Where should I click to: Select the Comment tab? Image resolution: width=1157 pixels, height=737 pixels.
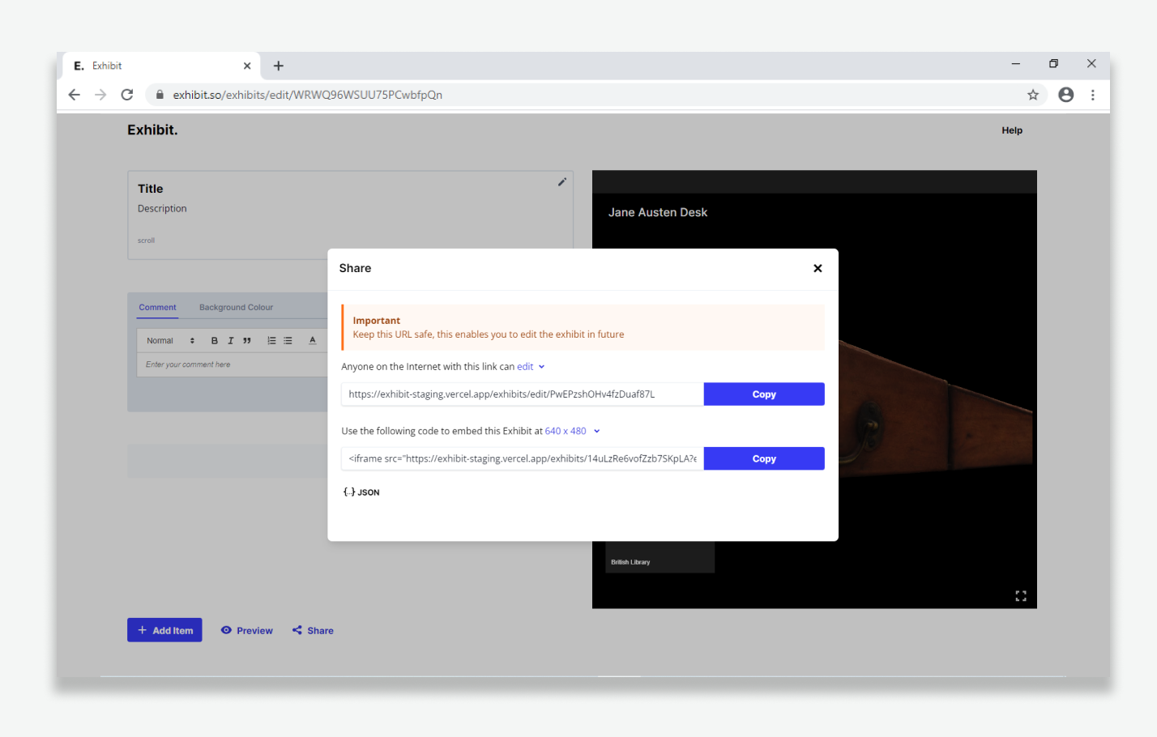[x=157, y=308]
